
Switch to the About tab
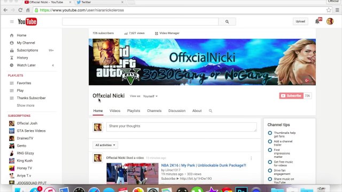point(197,111)
